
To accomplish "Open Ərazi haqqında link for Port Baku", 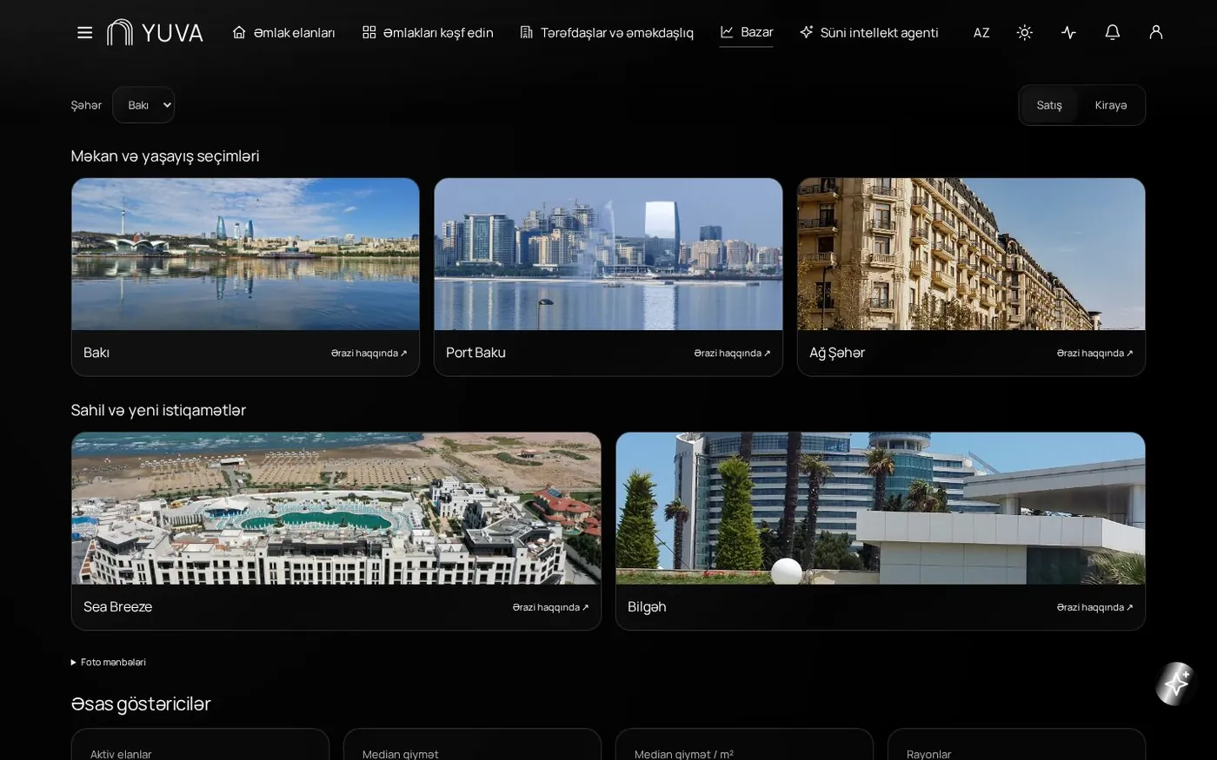I will click(732, 354).
